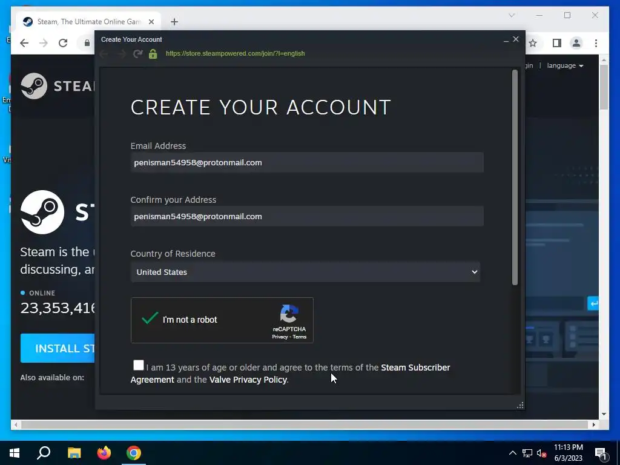Open the Windows Start menu

pos(15,453)
